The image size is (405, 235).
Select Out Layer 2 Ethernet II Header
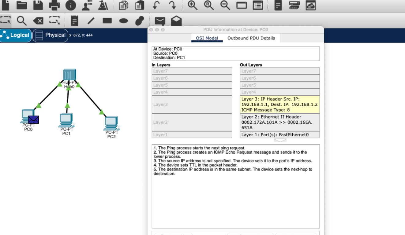point(279,122)
